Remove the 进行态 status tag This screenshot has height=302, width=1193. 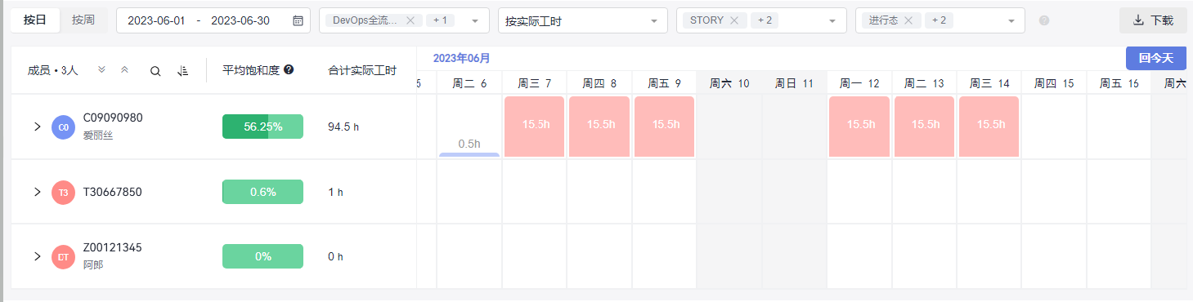click(908, 20)
